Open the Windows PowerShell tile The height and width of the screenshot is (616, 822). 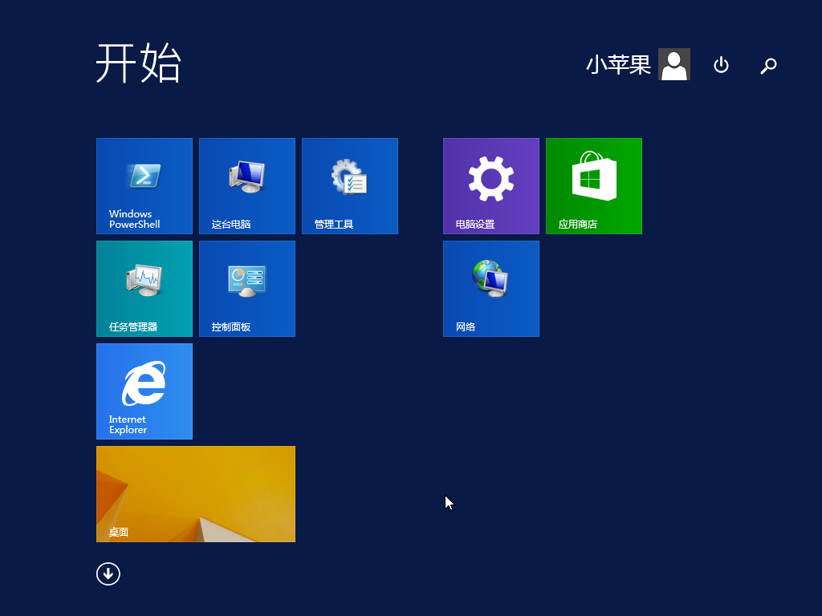(x=144, y=186)
